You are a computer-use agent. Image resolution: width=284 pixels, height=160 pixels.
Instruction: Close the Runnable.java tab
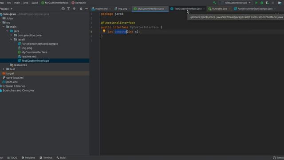point(230,9)
